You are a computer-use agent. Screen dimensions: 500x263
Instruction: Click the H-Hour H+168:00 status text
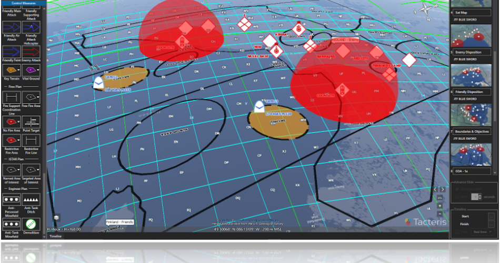(x=64, y=229)
